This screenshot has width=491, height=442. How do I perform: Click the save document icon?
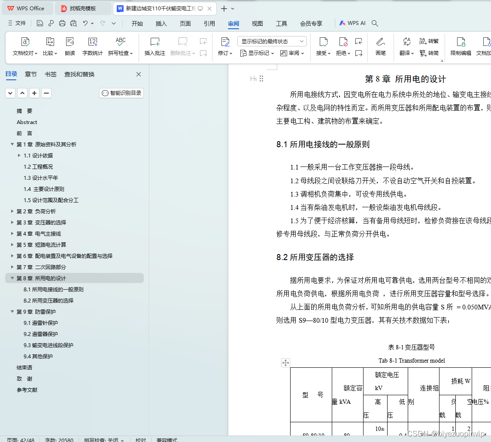pos(40,23)
